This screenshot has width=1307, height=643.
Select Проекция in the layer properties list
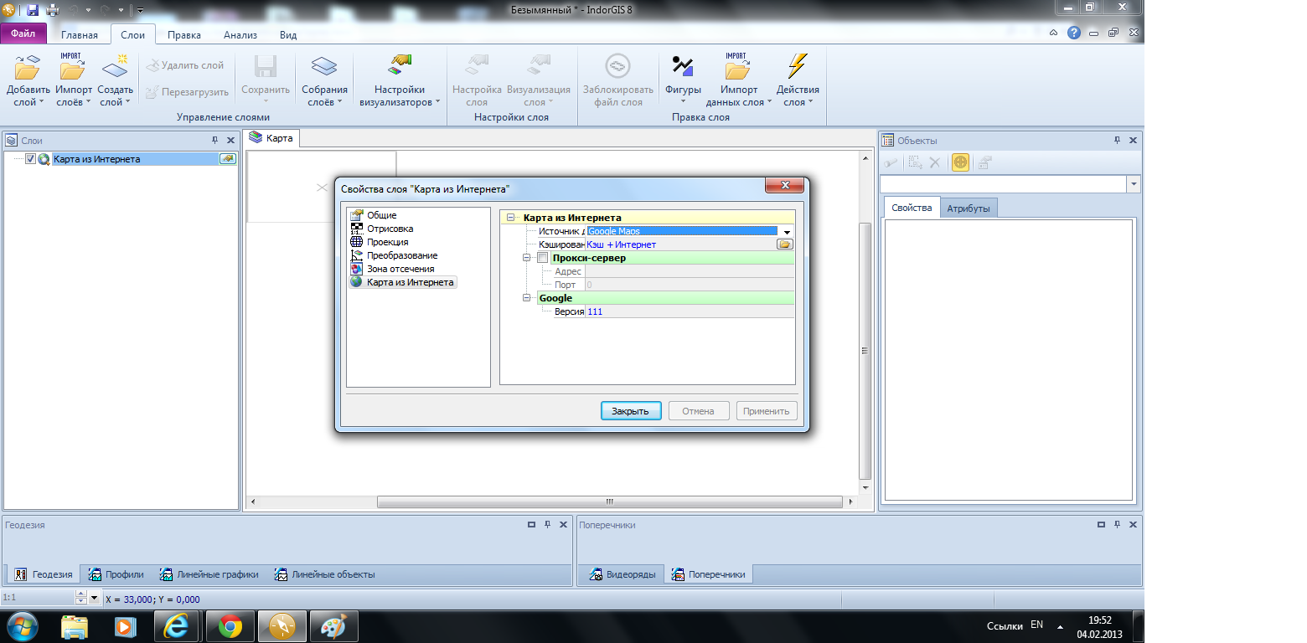click(388, 242)
